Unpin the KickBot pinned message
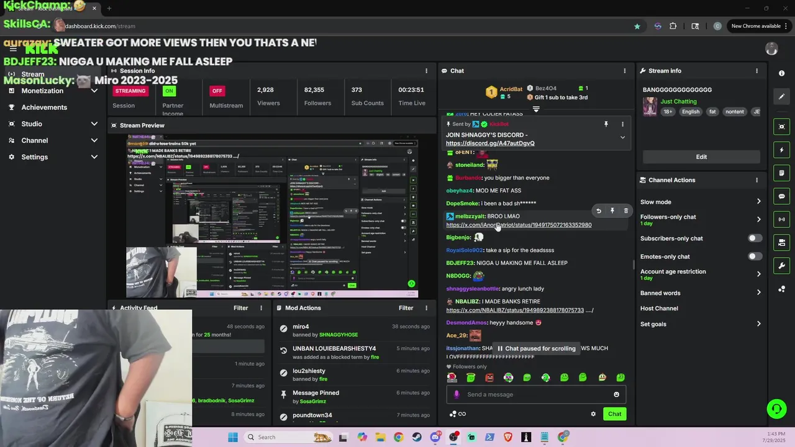This screenshot has height=447, width=795. pyautogui.click(x=606, y=124)
